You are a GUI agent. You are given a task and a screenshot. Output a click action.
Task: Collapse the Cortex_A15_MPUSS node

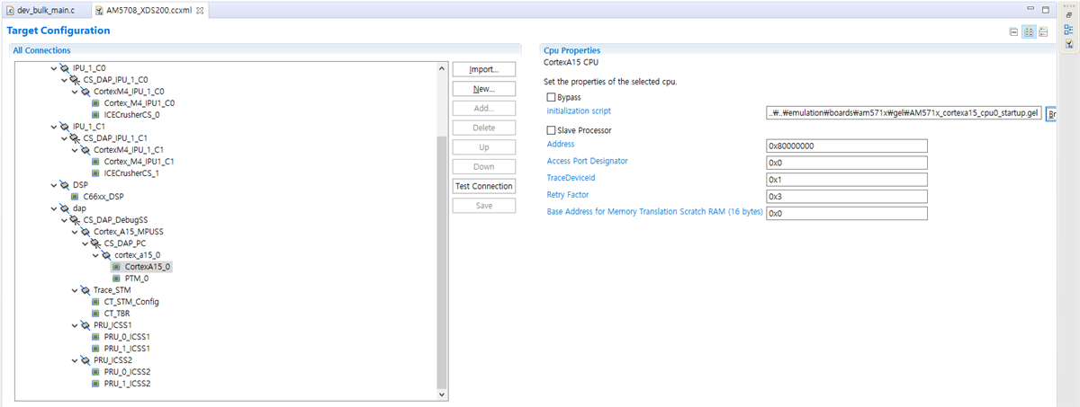point(74,231)
